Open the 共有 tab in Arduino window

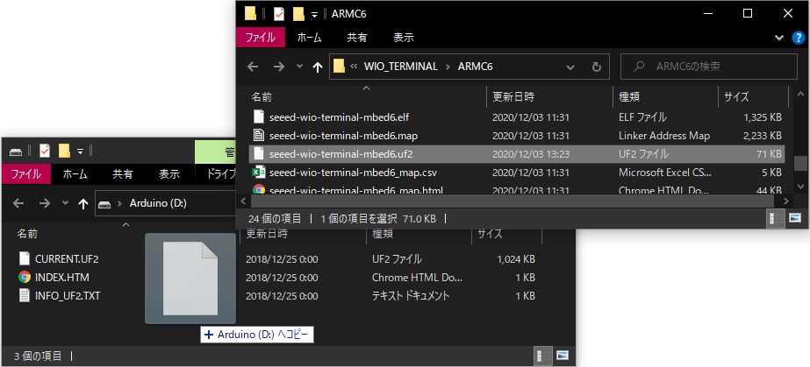click(x=123, y=174)
